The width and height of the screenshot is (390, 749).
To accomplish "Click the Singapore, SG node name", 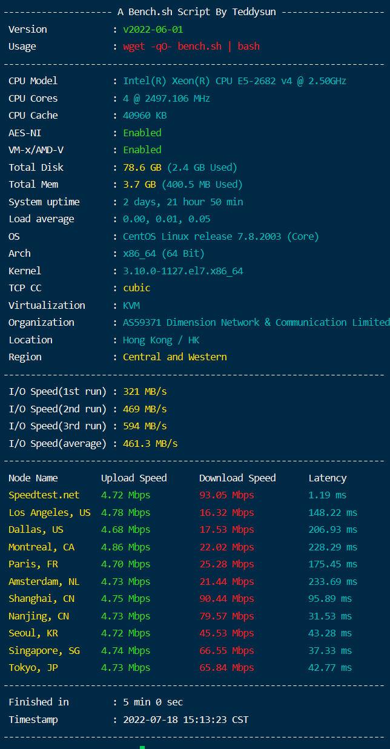I will pos(44,650).
